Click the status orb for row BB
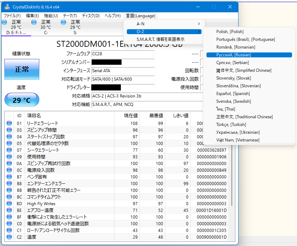 point(9,190)
